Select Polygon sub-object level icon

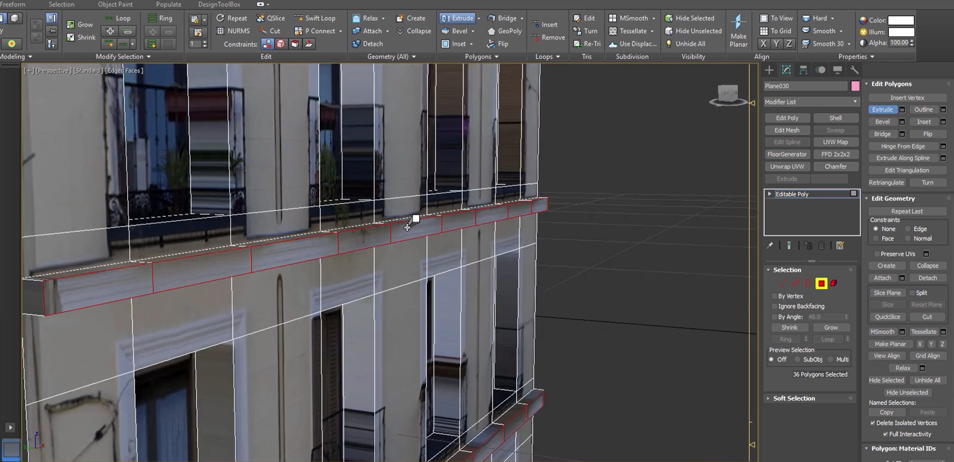coord(821,284)
